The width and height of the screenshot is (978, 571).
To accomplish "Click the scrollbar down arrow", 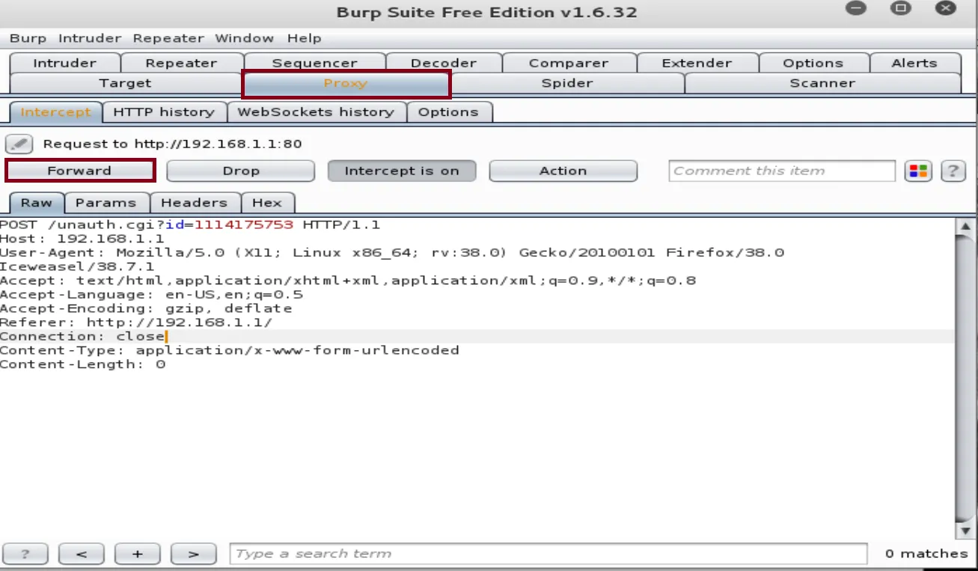I will (965, 531).
